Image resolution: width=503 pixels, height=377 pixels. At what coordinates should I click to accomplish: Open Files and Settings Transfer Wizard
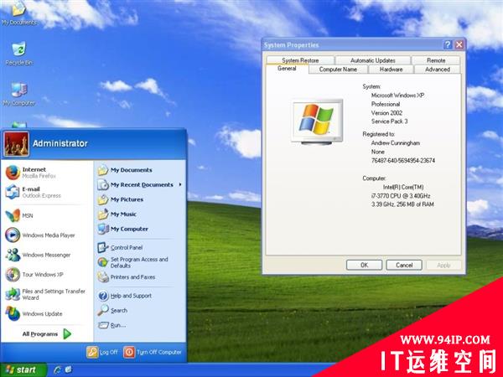coord(46,294)
